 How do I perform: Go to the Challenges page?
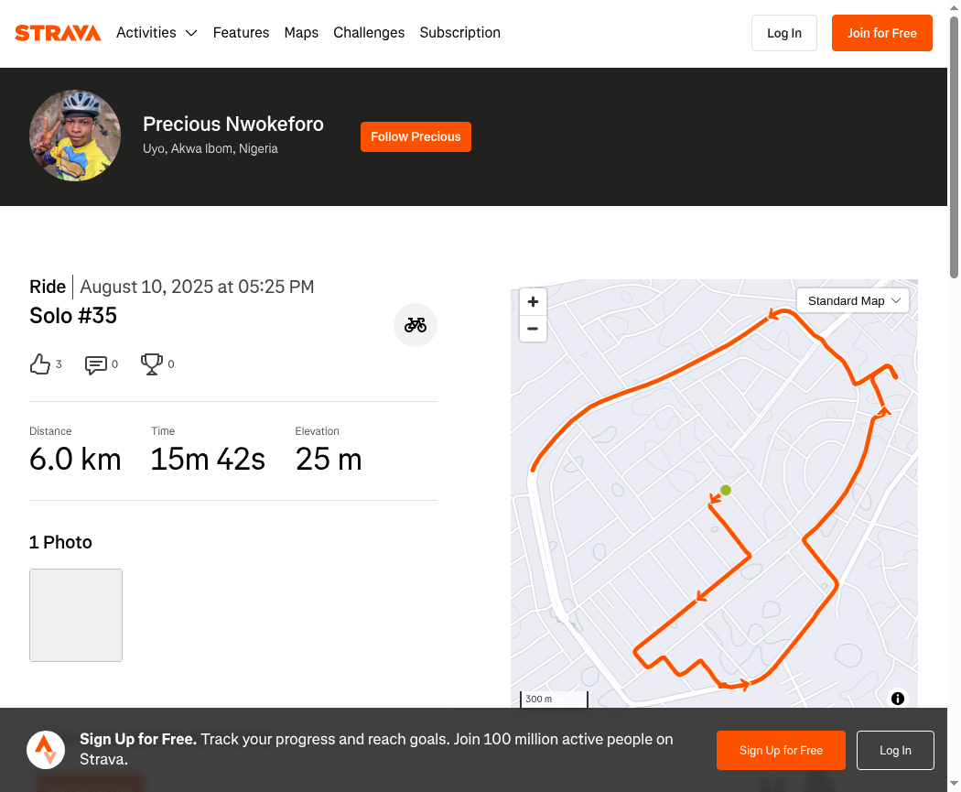(369, 33)
